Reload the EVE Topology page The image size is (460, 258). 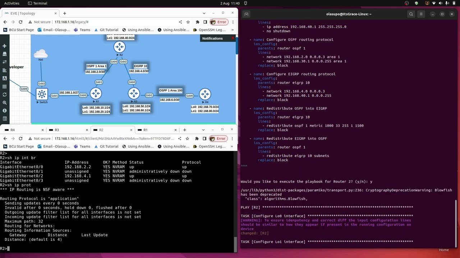20,22
